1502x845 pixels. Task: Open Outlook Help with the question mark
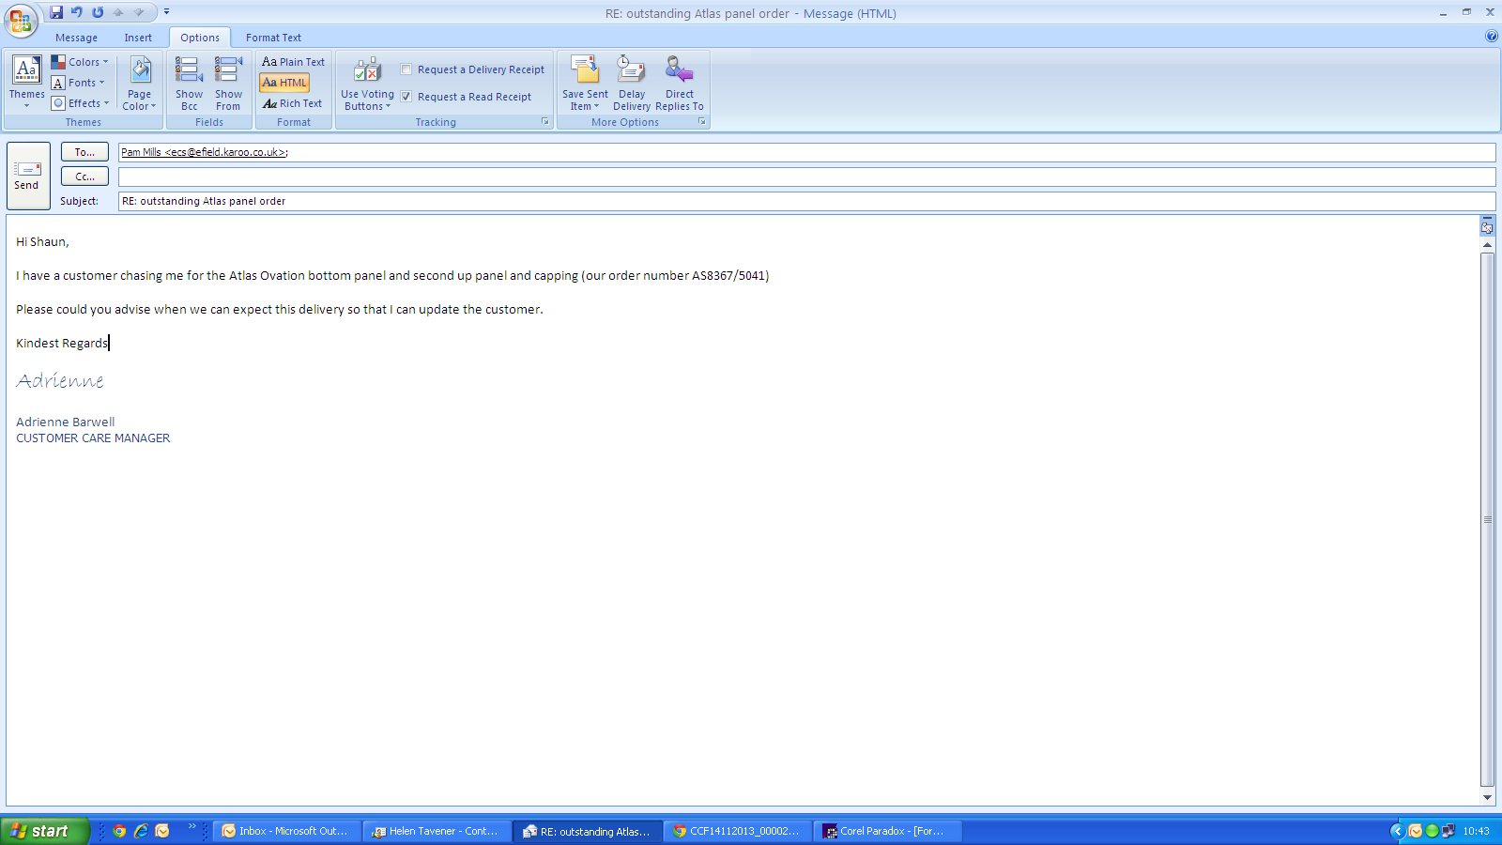1492,37
